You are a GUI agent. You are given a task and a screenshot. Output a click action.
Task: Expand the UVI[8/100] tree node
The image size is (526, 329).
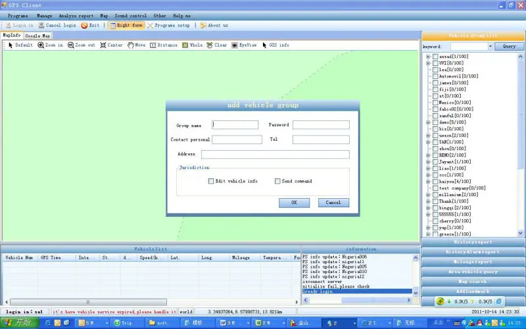click(428, 63)
